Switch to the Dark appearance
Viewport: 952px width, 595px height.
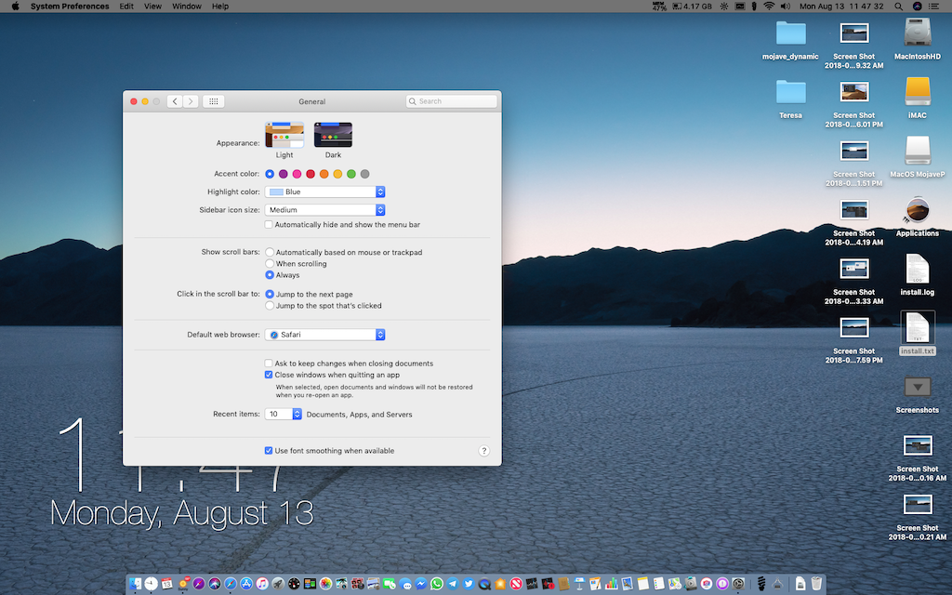pos(333,136)
